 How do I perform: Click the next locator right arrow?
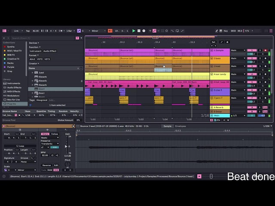pos(215,46)
